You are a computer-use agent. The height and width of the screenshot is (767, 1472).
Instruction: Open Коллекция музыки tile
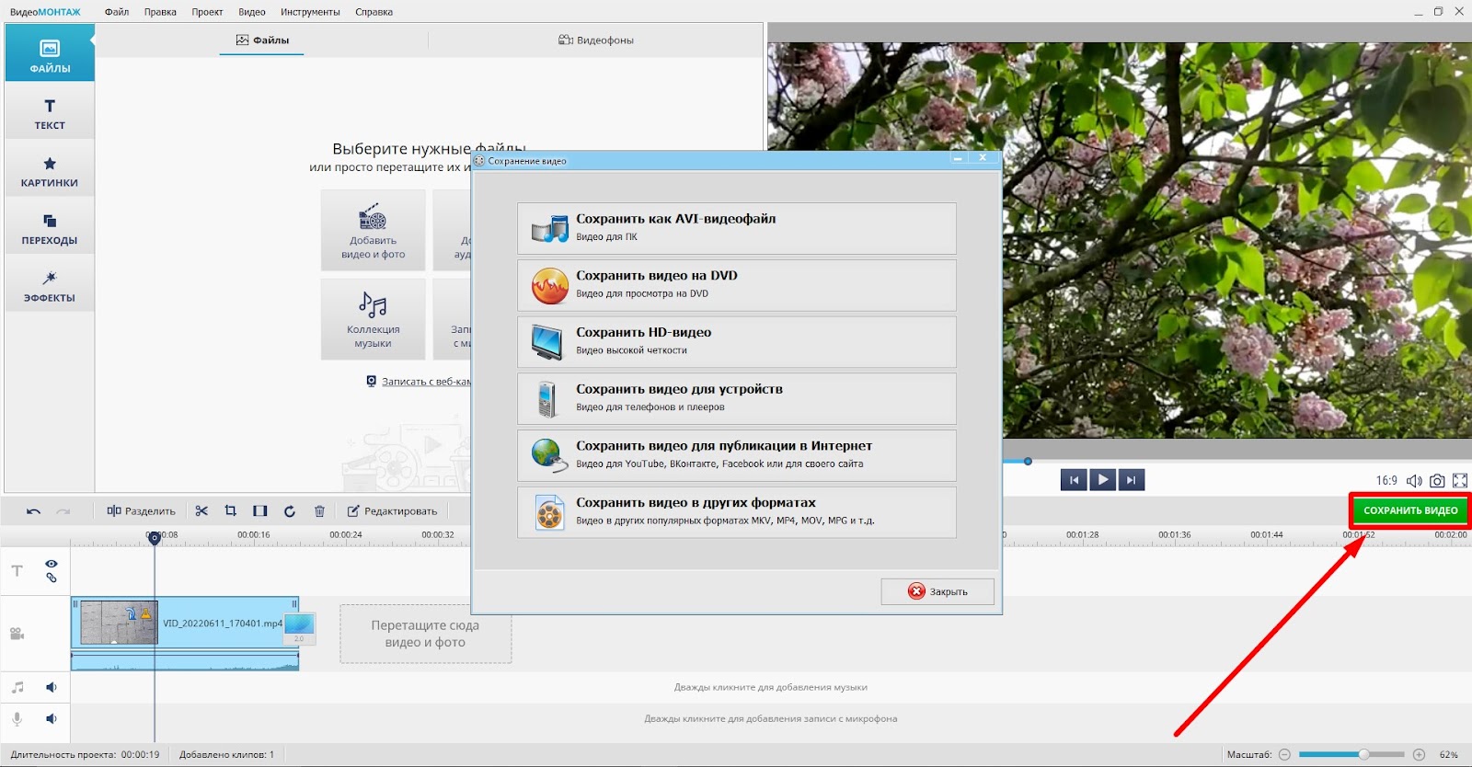(373, 318)
